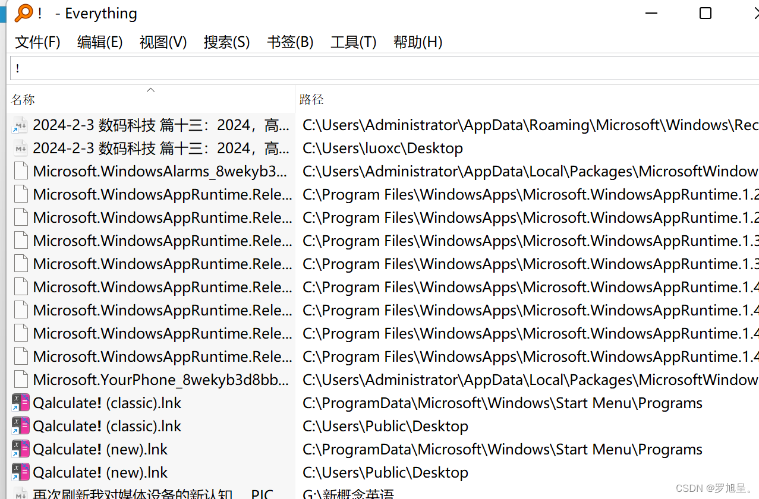Open the 编辑(E) menu

[100, 42]
